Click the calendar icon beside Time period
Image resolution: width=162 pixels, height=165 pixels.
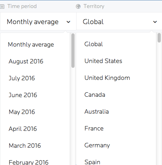(2, 6)
